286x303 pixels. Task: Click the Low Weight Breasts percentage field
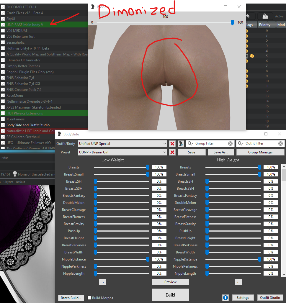159,167
